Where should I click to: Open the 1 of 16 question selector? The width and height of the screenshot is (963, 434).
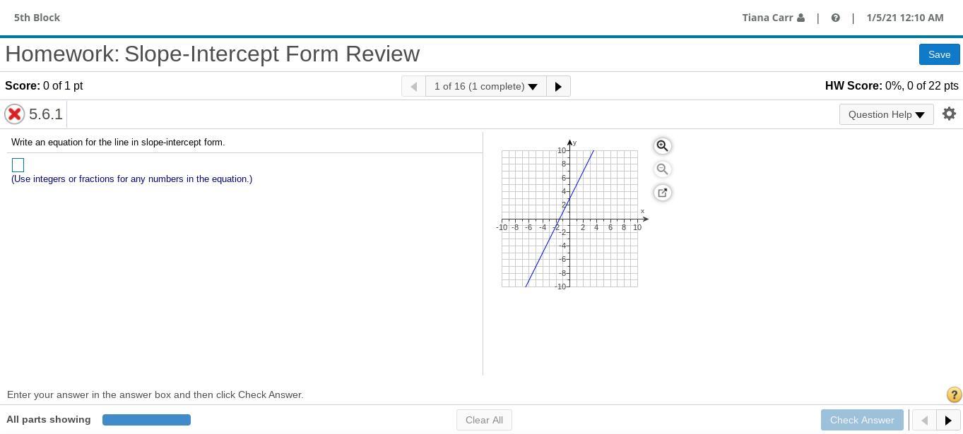pyautogui.click(x=485, y=86)
